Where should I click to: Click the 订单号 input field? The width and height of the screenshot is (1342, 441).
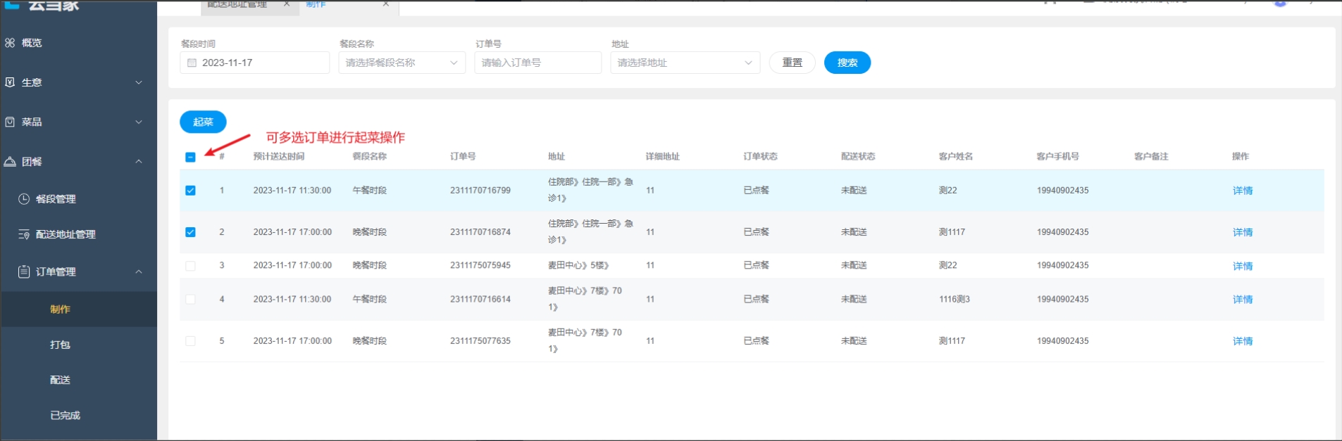coord(538,63)
